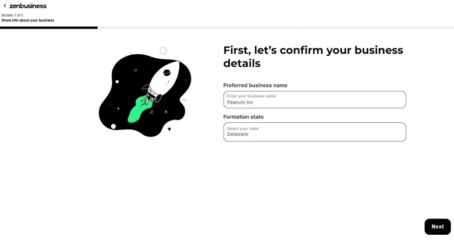Click "Share info about your business" text
This screenshot has width=454, height=240.
[28, 20]
